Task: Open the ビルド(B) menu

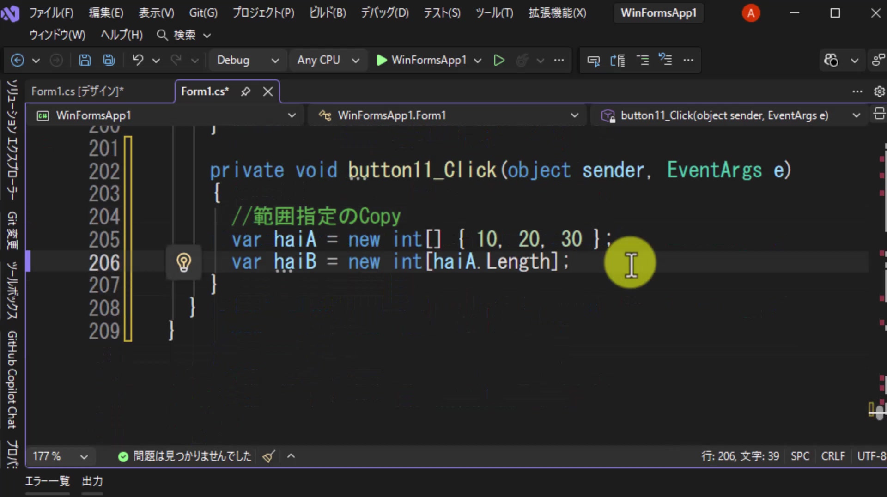Action: [328, 13]
